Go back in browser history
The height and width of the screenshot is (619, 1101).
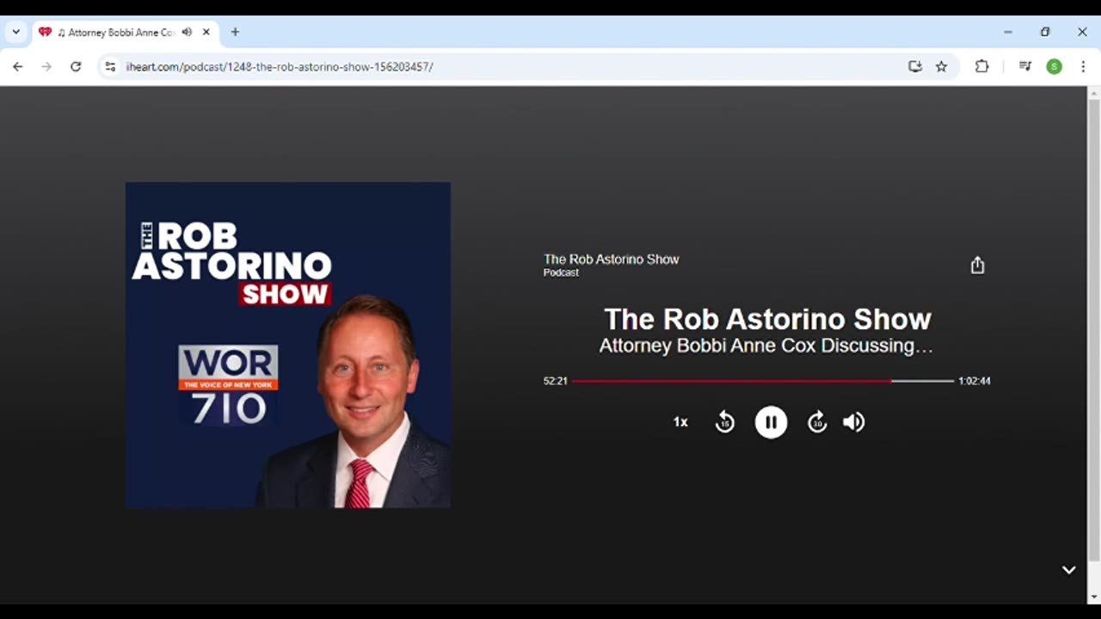(x=18, y=66)
